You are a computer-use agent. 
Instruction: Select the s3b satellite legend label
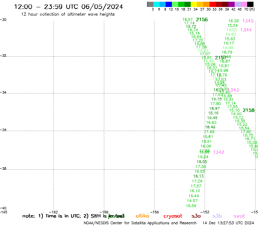point(217,216)
